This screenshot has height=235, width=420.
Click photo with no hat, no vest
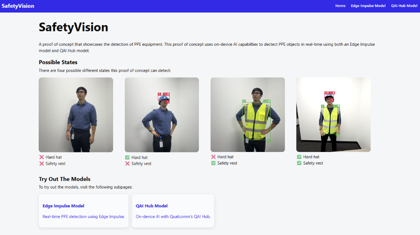coord(76,115)
